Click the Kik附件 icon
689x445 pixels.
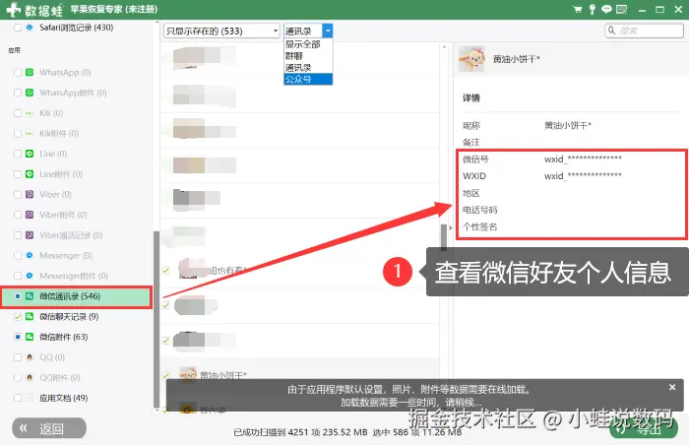pyautogui.click(x=30, y=133)
